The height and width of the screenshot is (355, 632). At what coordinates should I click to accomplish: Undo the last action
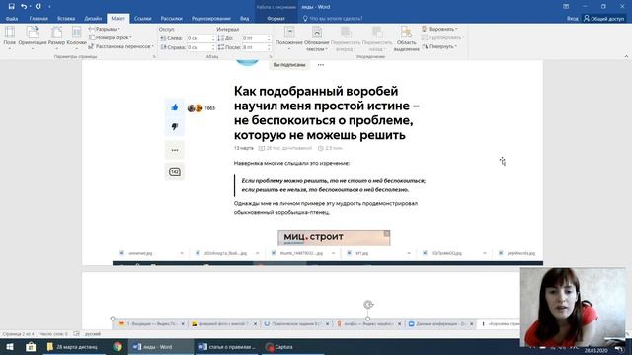click(24, 6)
